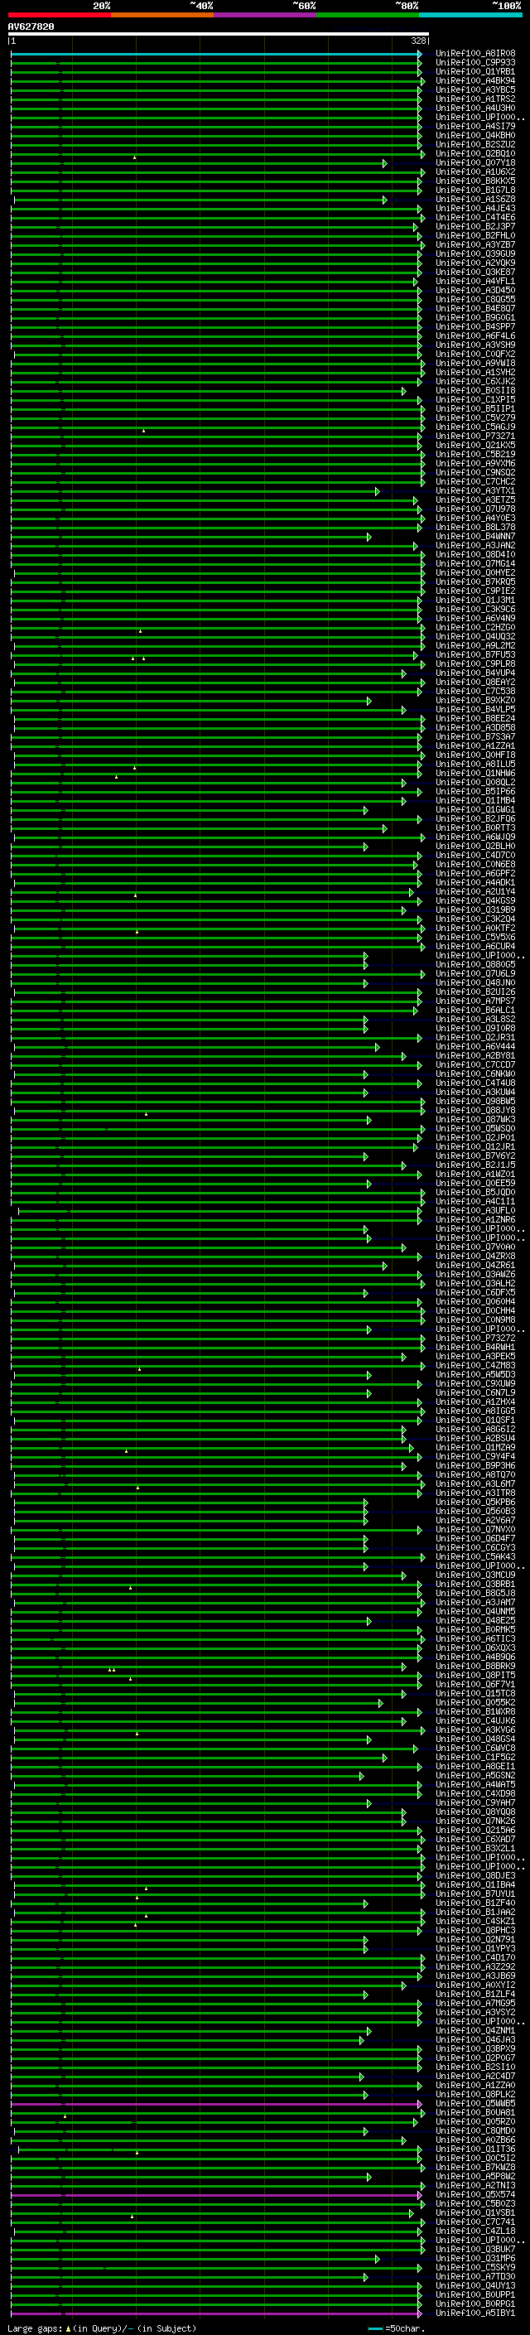530x2335 pixels.
Task: Select UniRef100_B4SPP7 hit label
Action: point(475,327)
